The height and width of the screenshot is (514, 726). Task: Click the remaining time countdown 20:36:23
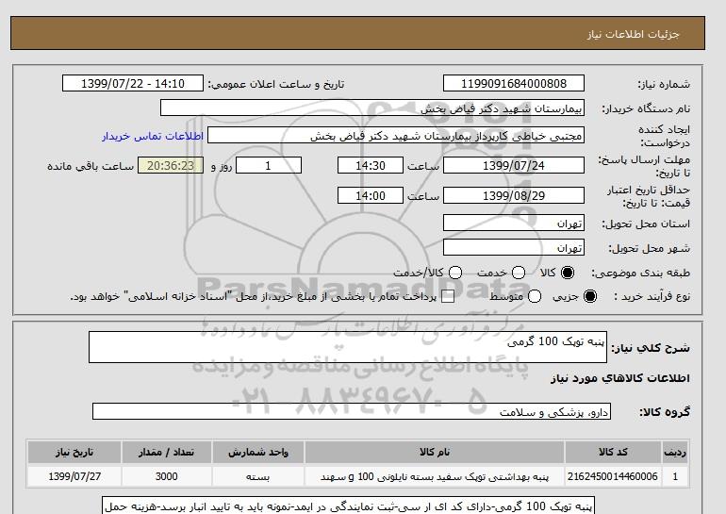tap(171, 165)
